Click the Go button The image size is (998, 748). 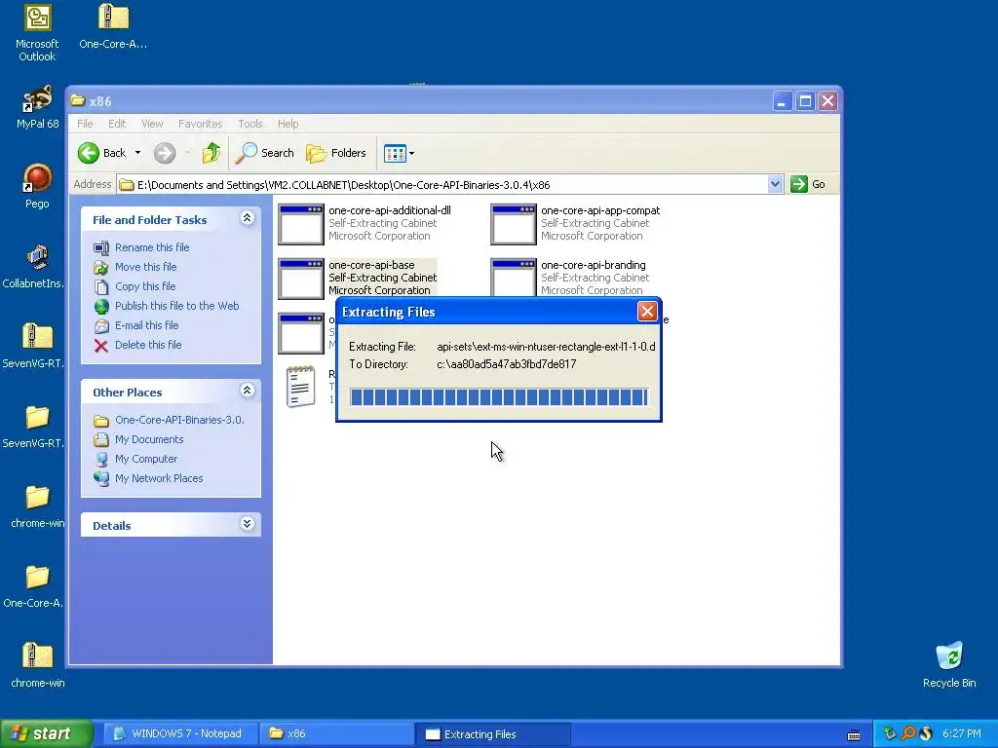(x=808, y=184)
